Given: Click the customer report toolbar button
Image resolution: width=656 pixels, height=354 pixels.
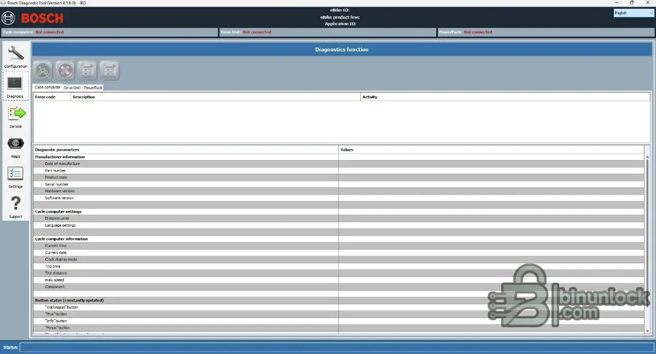Looking at the screenshot, I should pos(109,70).
